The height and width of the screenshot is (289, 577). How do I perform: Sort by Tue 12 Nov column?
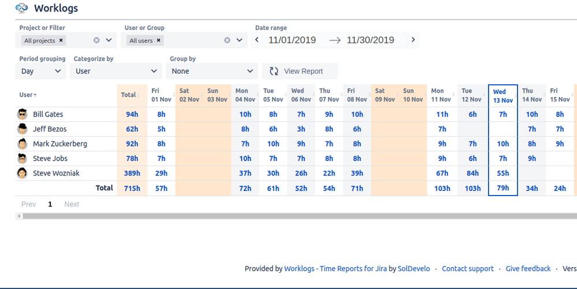point(472,95)
